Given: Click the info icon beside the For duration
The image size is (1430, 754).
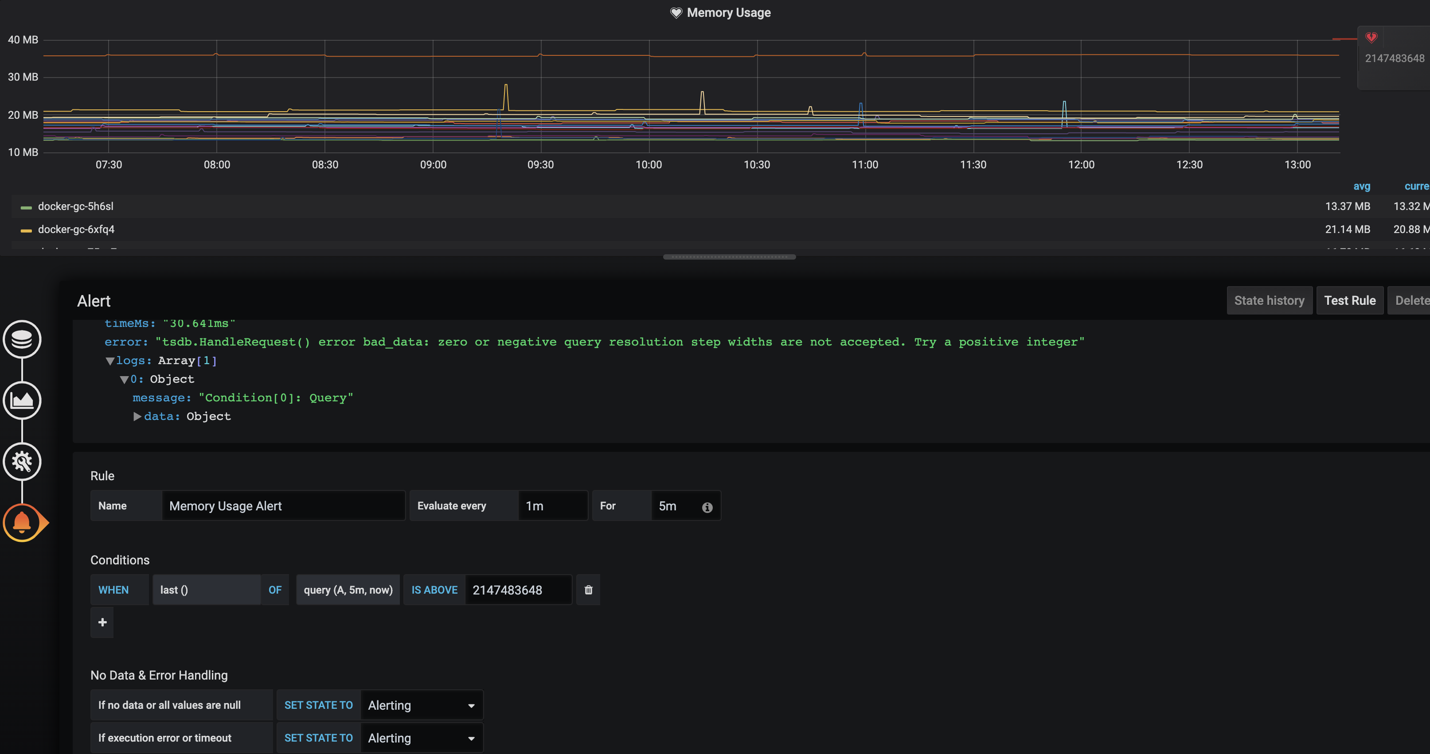Looking at the screenshot, I should point(707,506).
